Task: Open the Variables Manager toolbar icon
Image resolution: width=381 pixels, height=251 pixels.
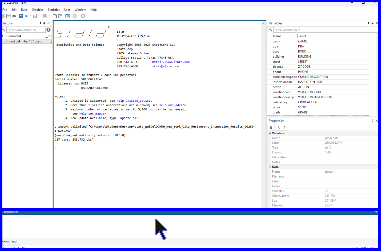Action: (x=67, y=16)
